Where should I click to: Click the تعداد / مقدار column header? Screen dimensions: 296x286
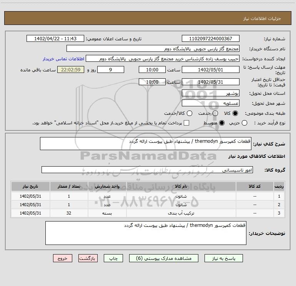pyautogui.click(x=69, y=186)
